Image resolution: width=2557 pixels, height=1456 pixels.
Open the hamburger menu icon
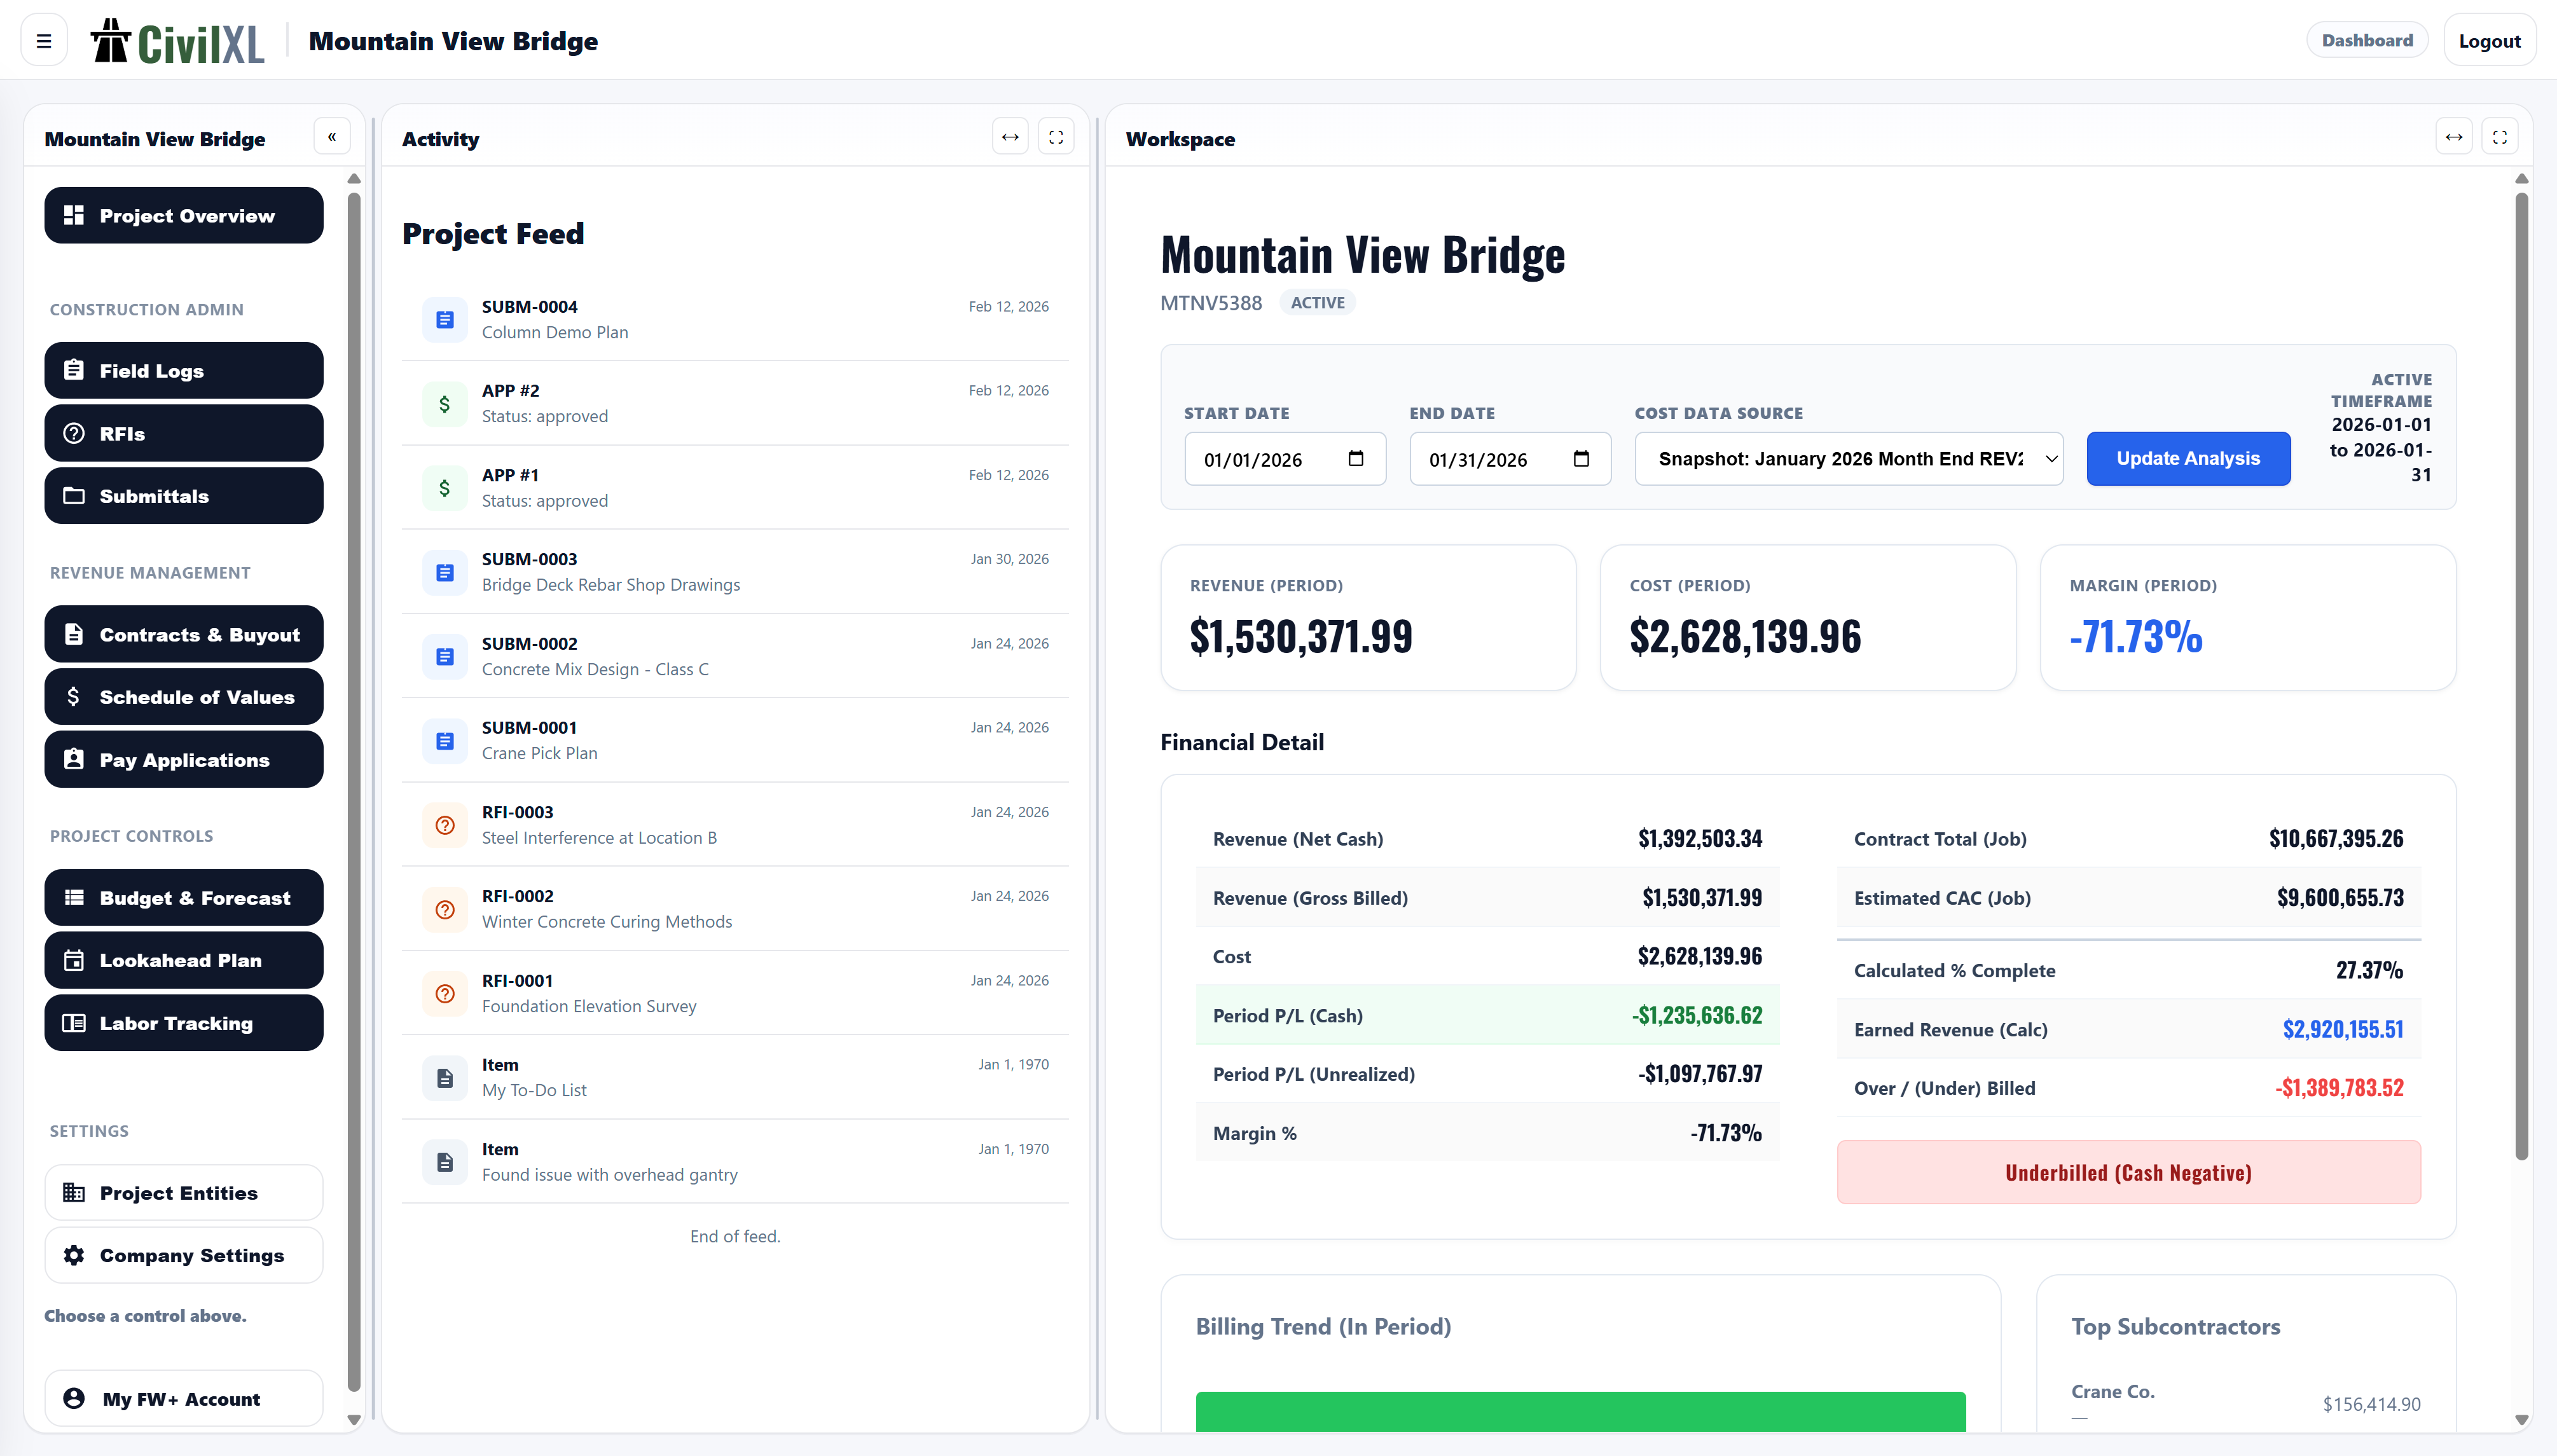coord(43,41)
